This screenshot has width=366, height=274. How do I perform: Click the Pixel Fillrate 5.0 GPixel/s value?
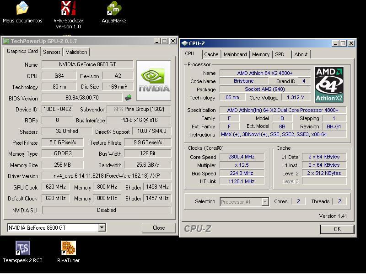(x=62, y=142)
